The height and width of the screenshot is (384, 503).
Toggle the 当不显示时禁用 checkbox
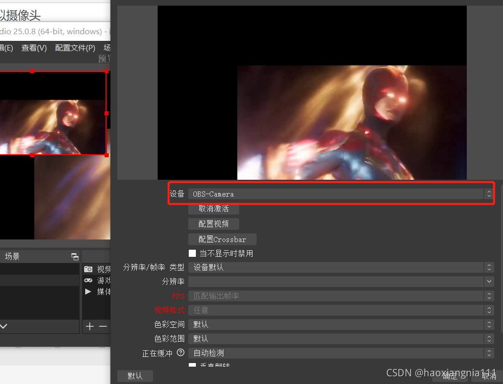point(192,253)
